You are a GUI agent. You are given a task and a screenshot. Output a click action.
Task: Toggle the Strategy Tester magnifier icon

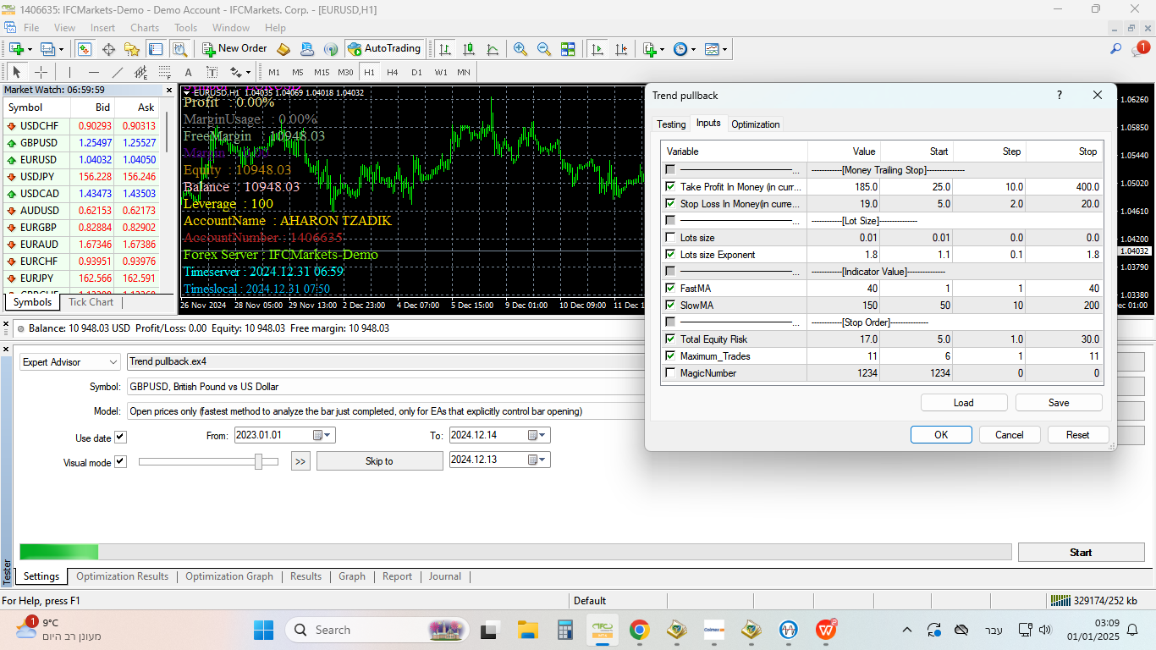point(179,49)
